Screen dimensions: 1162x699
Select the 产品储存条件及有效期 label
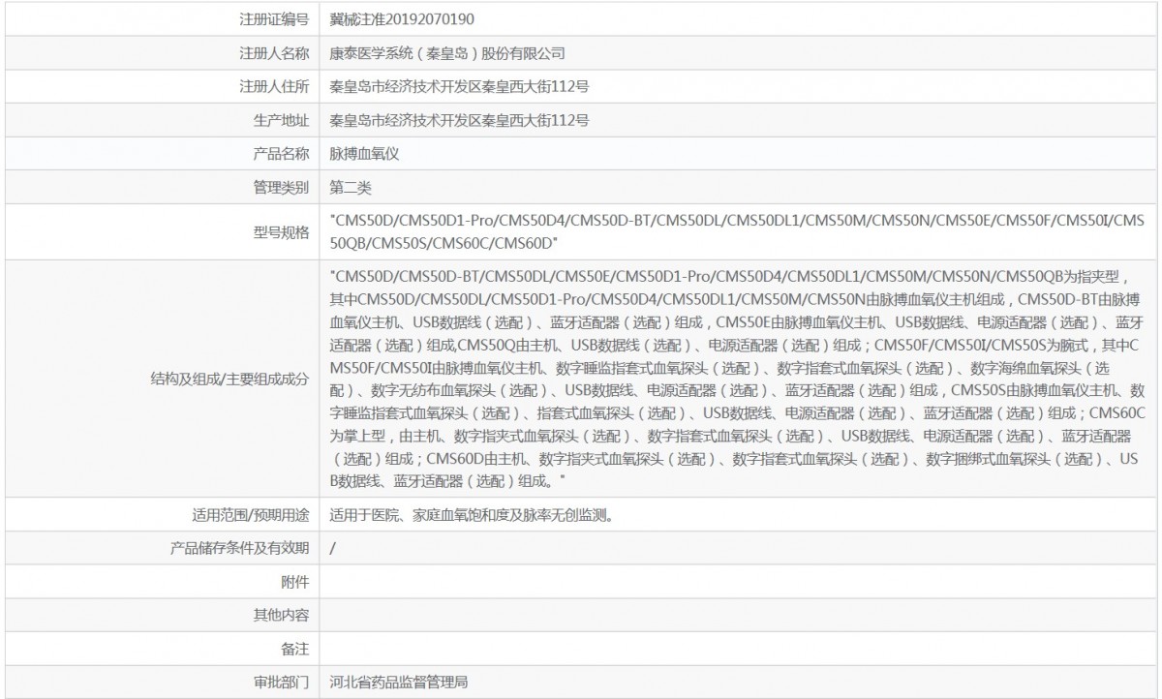[x=239, y=548]
